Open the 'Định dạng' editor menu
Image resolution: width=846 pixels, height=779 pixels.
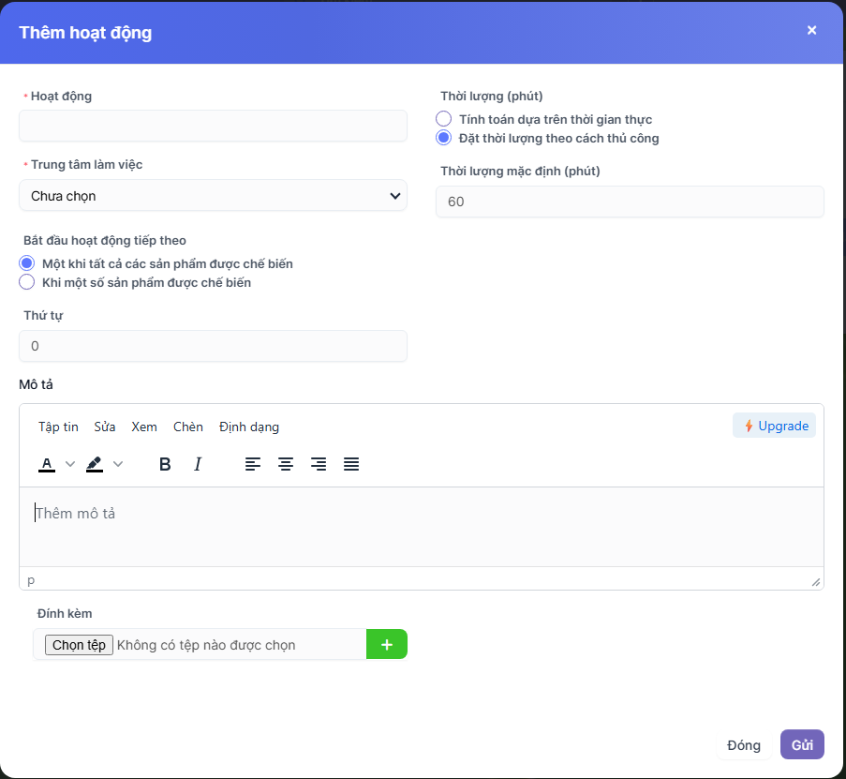(248, 427)
